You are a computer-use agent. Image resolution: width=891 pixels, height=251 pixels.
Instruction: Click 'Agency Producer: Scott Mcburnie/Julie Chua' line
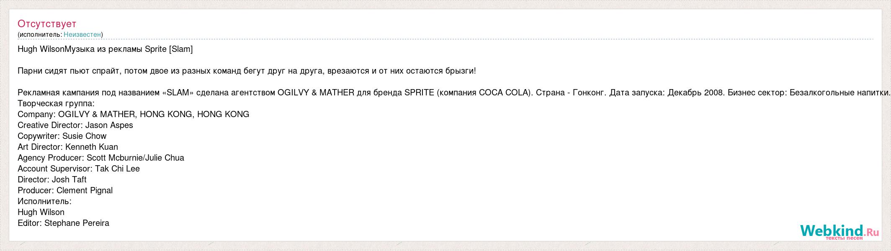click(101, 158)
